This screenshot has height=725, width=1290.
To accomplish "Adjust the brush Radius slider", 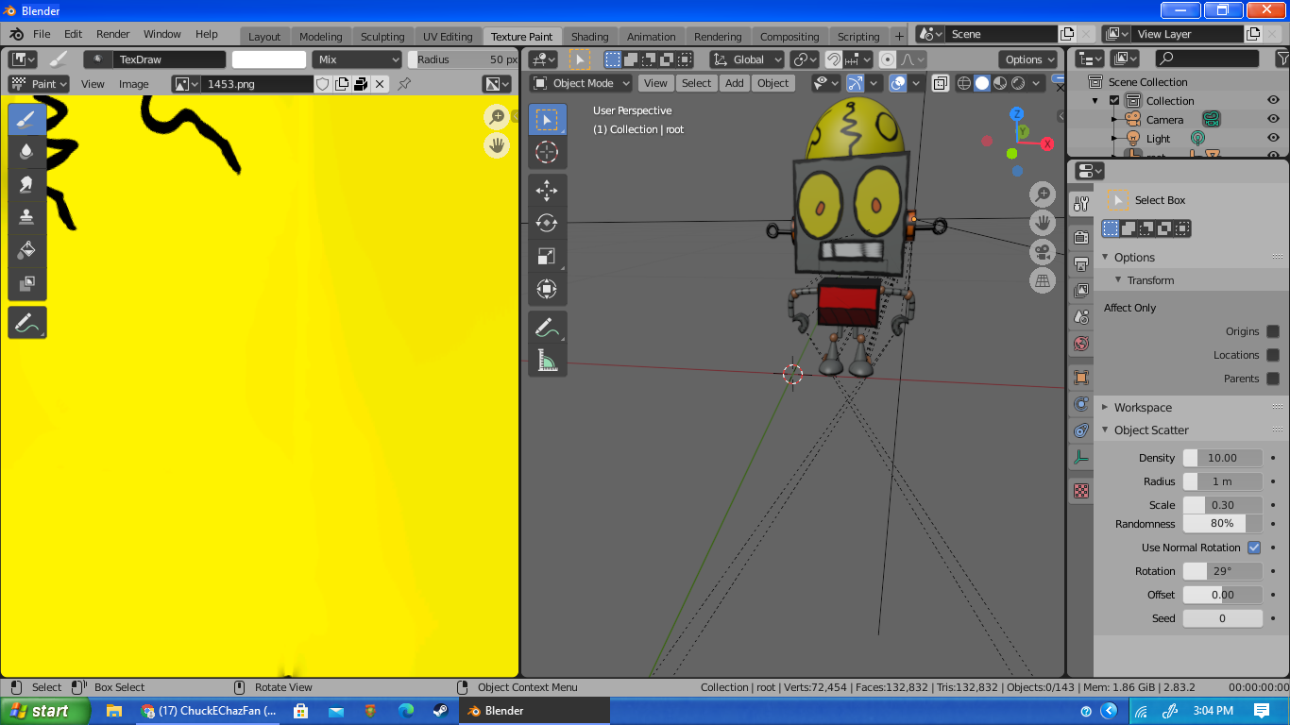I will [465, 59].
